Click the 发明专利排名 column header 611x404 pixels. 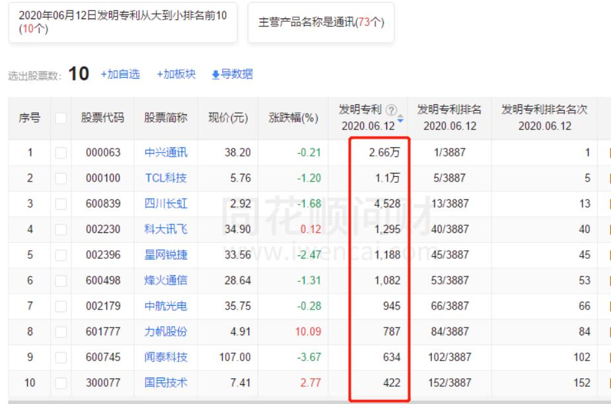click(x=450, y=118)
